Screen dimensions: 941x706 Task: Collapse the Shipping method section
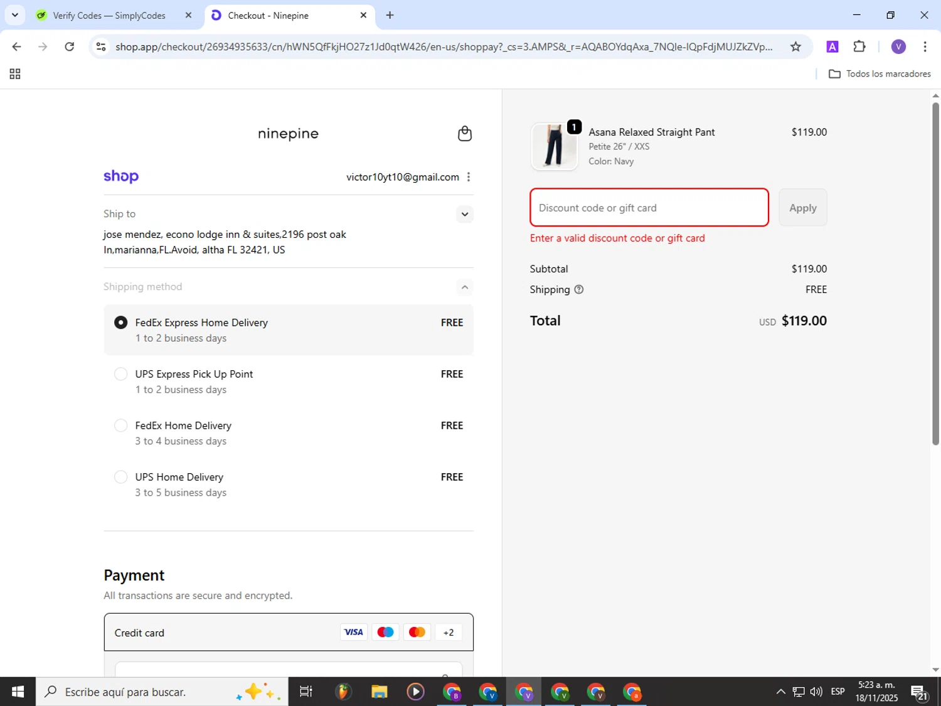[464, 287]
